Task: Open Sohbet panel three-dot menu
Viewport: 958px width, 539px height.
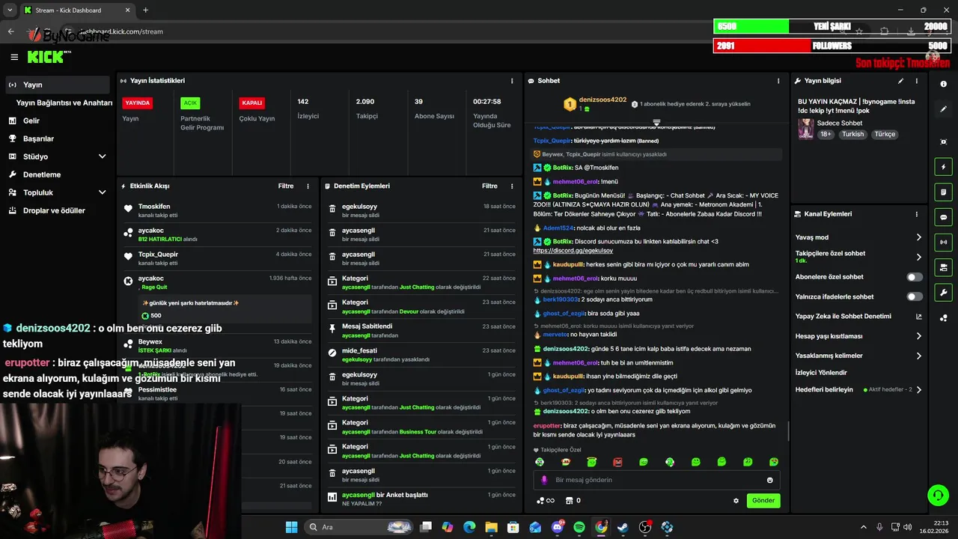Action: [778, 81]
